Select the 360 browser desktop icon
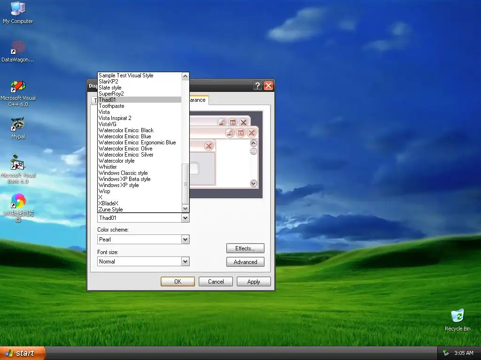 (18, 208)
